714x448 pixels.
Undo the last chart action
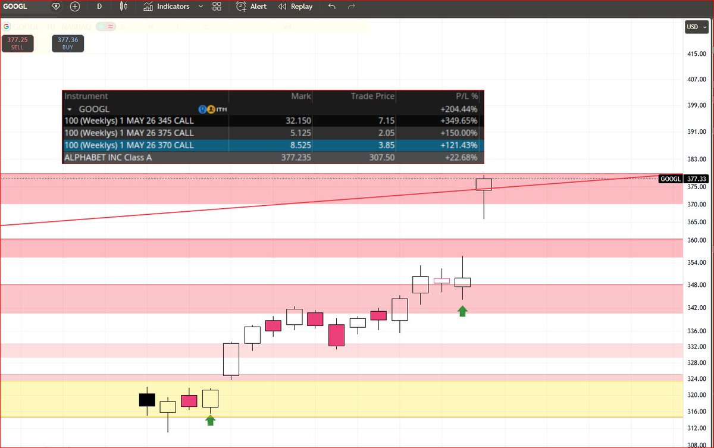click(x=331, y=7)
